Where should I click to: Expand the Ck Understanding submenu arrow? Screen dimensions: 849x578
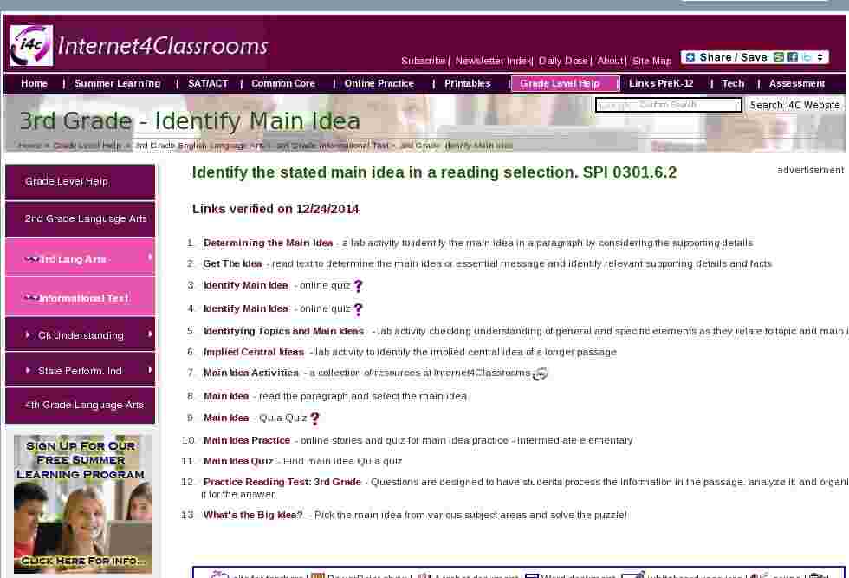click(x=150, y=334)
